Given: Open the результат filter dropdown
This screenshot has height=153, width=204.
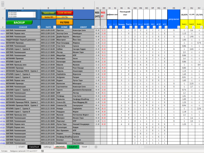Looking at the screenshot, I should [179, 27].
